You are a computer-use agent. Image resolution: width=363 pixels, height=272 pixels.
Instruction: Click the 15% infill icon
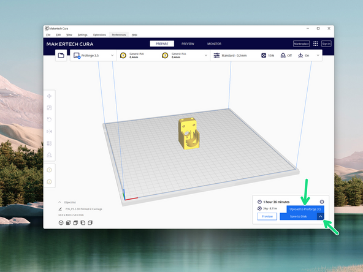click(x=264, y=56)
